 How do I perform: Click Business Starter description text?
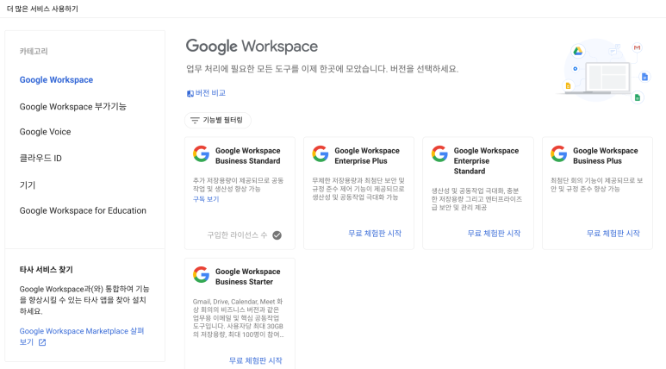(x=238, y=318)
